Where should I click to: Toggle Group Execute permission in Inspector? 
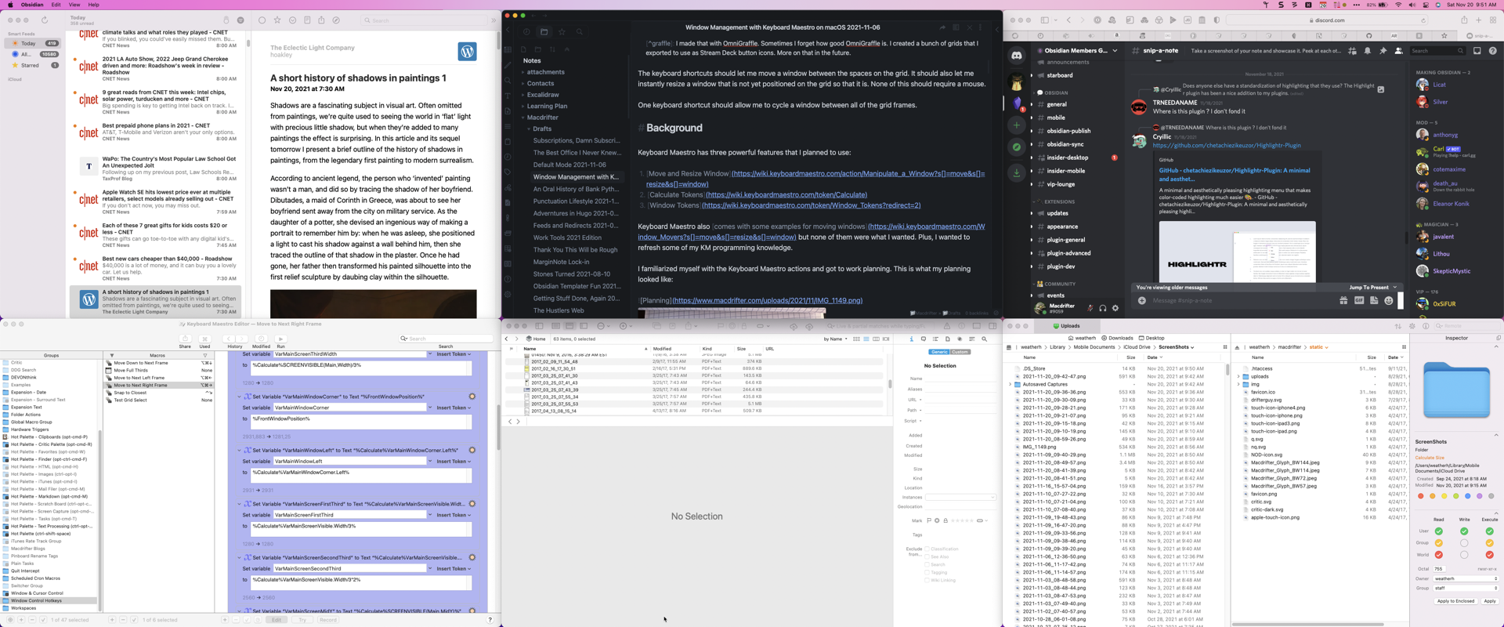pyautogui.click(x=1489, y=543)
